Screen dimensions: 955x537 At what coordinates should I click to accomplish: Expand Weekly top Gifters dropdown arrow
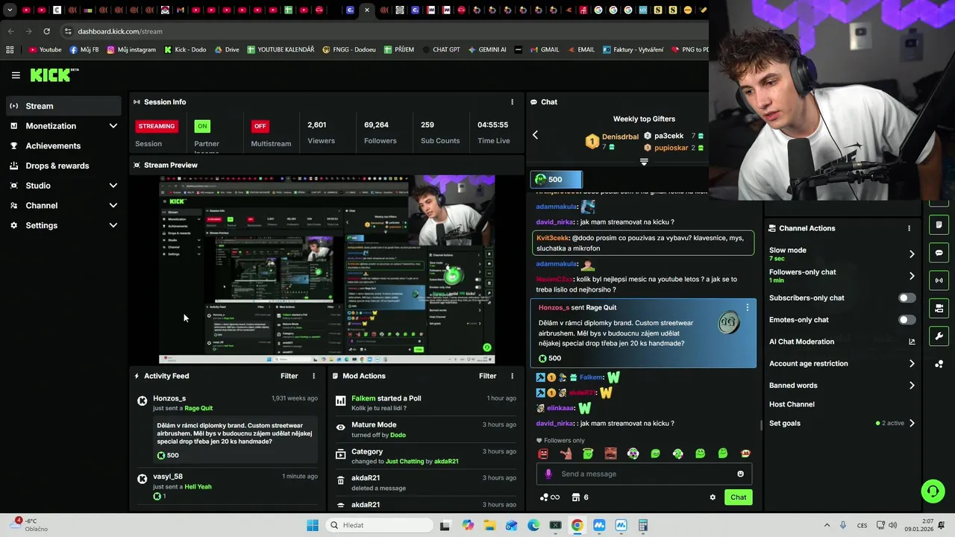click(x=644, y=162)
